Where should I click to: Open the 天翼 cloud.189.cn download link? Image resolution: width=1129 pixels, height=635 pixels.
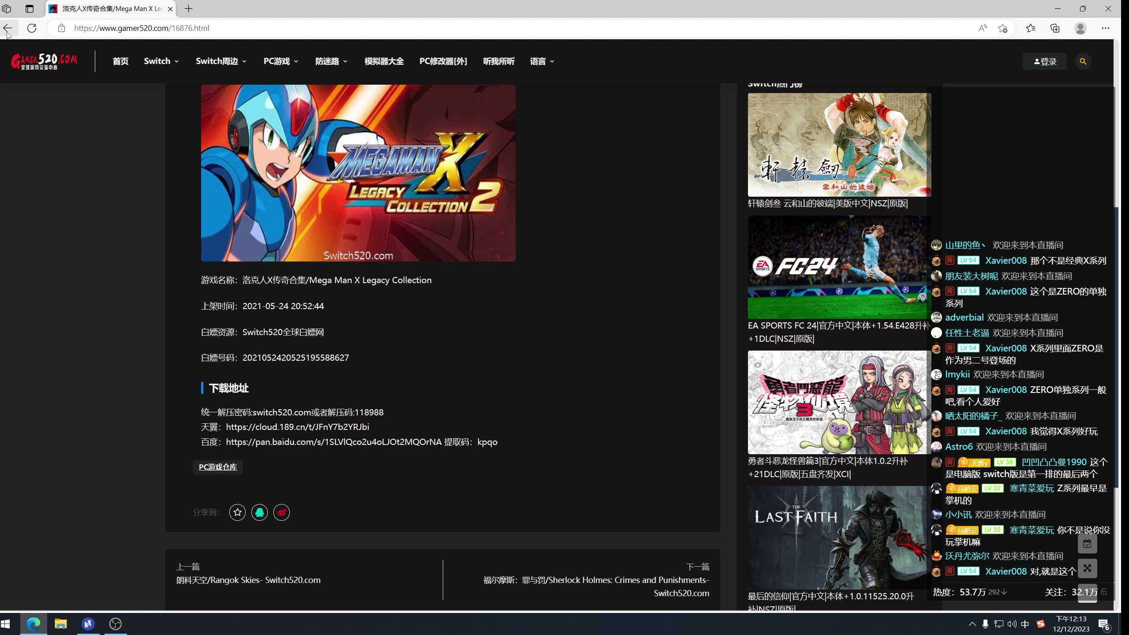(x=298, y=427)
